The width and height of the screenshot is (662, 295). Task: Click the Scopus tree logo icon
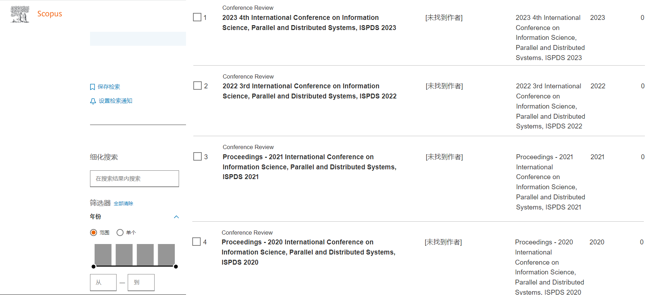click(x=20, y=14)
